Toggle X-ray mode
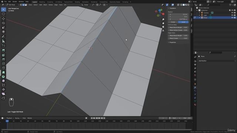Viewport: 237px width, 133px height. [178, 5]
